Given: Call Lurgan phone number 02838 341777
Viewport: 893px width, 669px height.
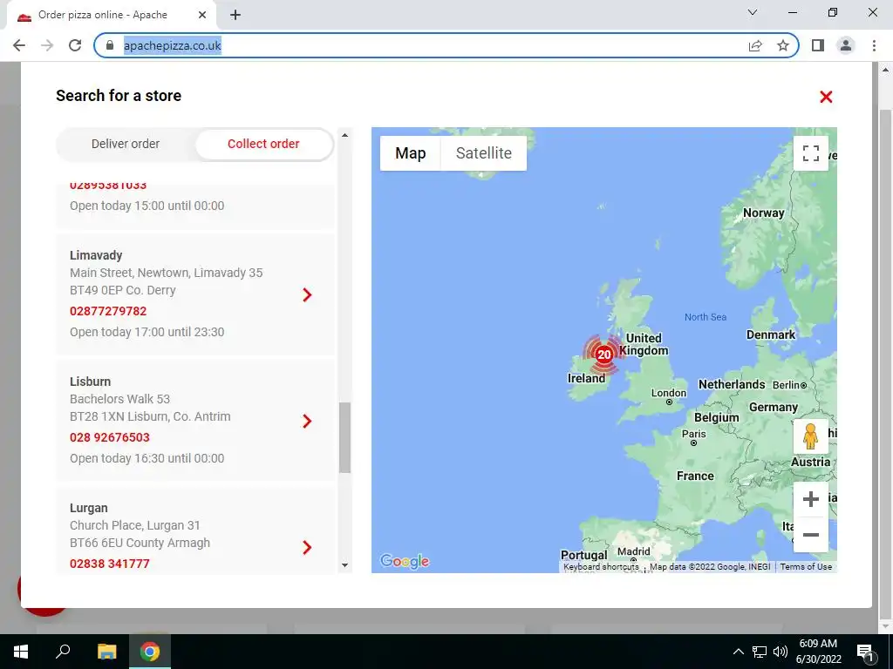Looking at the screenshot, I should [110, 564].
